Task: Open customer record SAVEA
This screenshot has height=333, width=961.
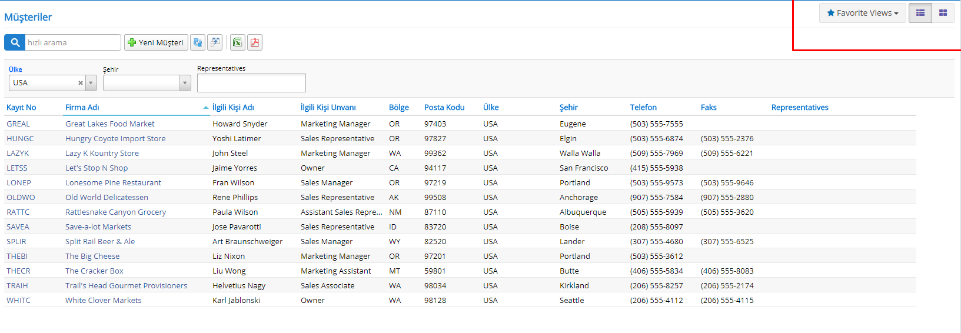Action: [18, 227]
